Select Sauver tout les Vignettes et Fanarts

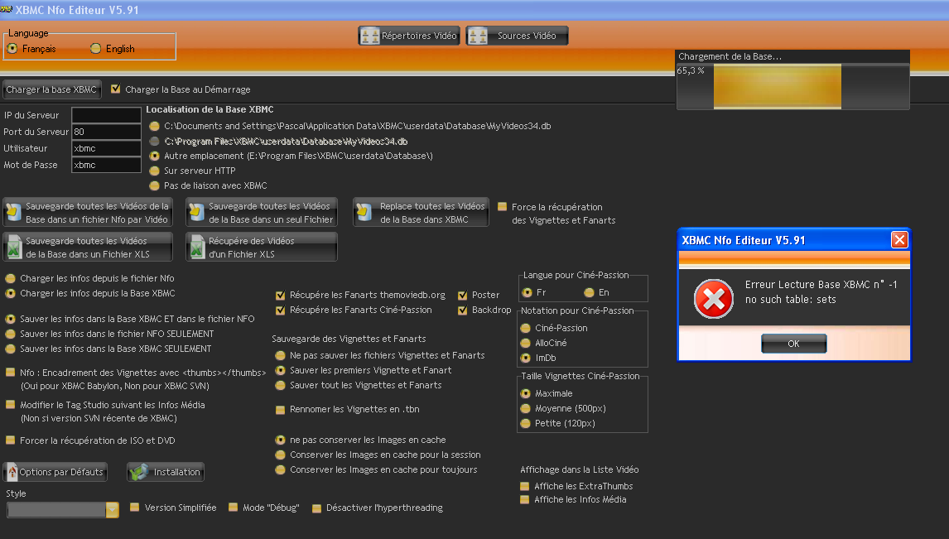(x=280, y=385)
